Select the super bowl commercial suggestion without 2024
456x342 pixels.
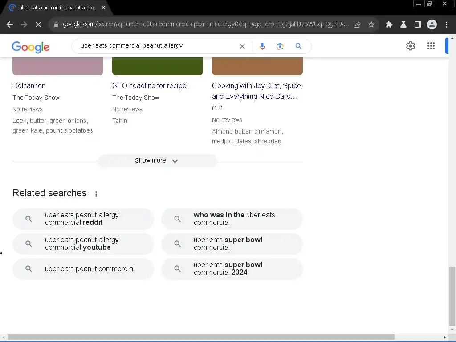click(x=232, y=244)
